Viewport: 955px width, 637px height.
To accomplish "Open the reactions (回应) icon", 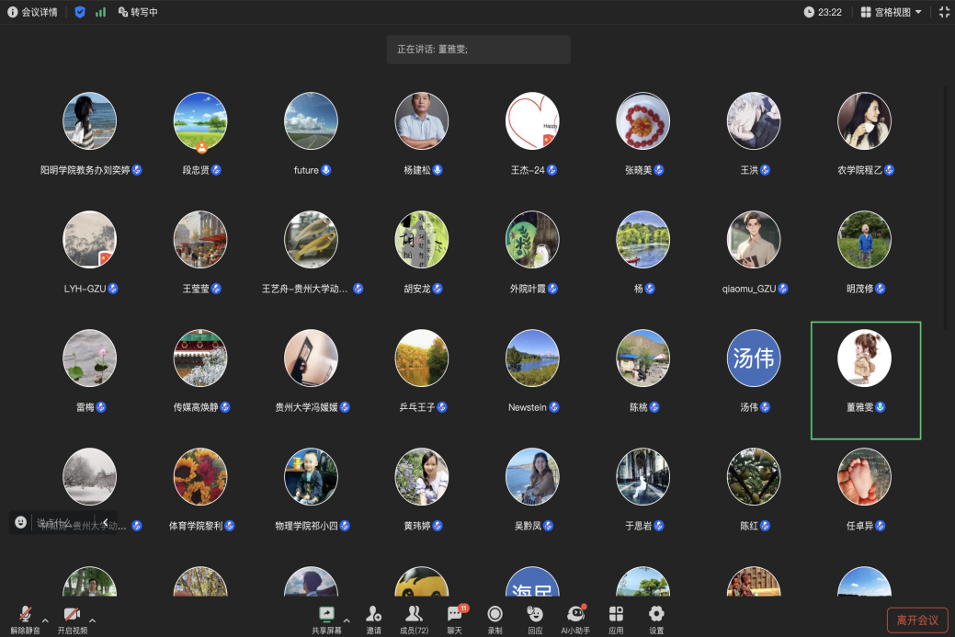I will coord(535,615).
